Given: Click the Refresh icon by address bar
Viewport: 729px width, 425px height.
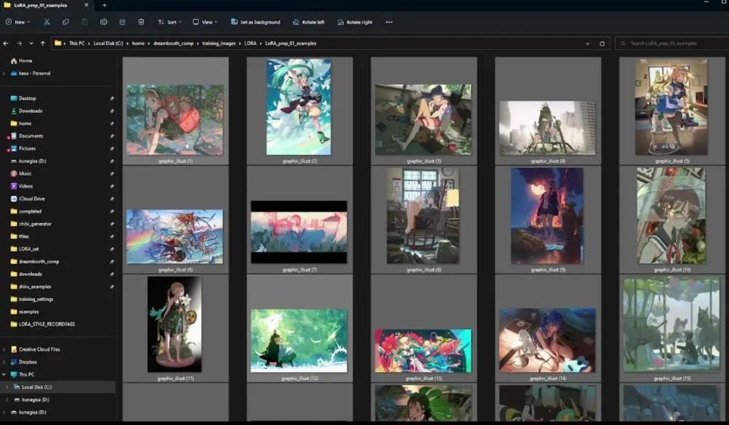Looking at the screenshot, I should click(x=602, y=43).
